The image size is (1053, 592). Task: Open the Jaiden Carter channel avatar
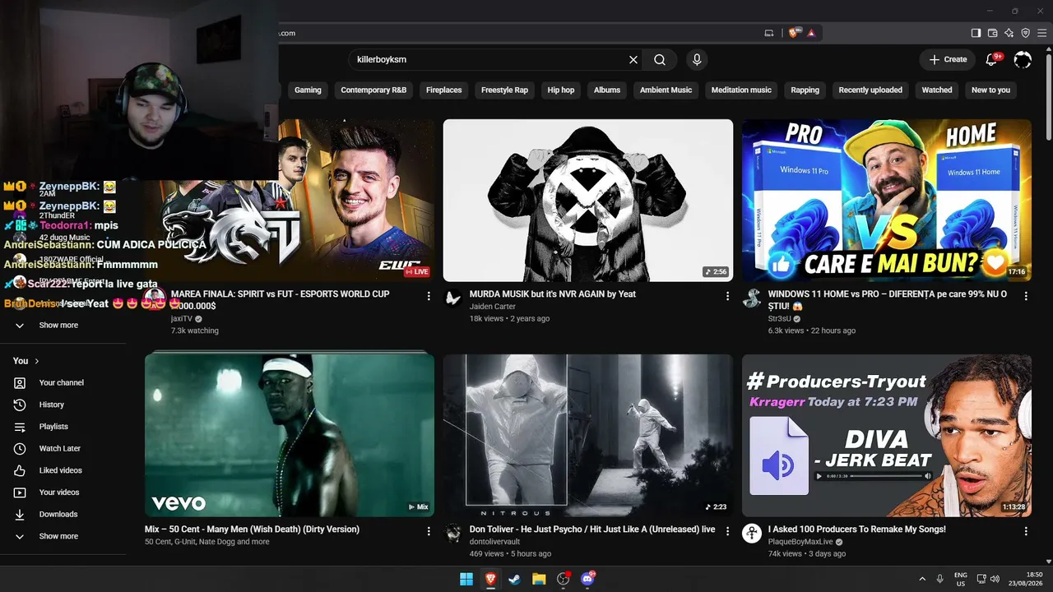(x=453, y=298)
